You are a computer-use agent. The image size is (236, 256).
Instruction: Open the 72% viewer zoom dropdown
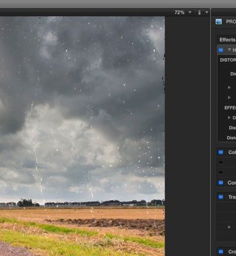[x=182, y=13]
